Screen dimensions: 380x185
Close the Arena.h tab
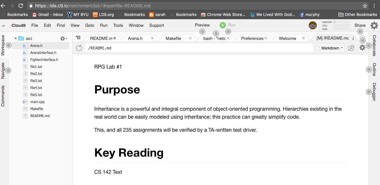pyautogui.click(x=152, y=38)
